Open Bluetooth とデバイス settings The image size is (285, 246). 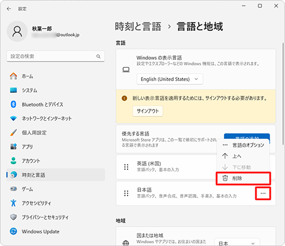click(55, 104)
